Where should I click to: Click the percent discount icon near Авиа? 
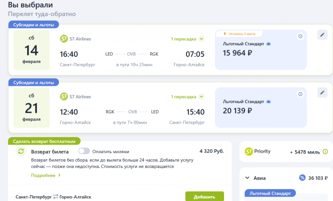(302, 178)
